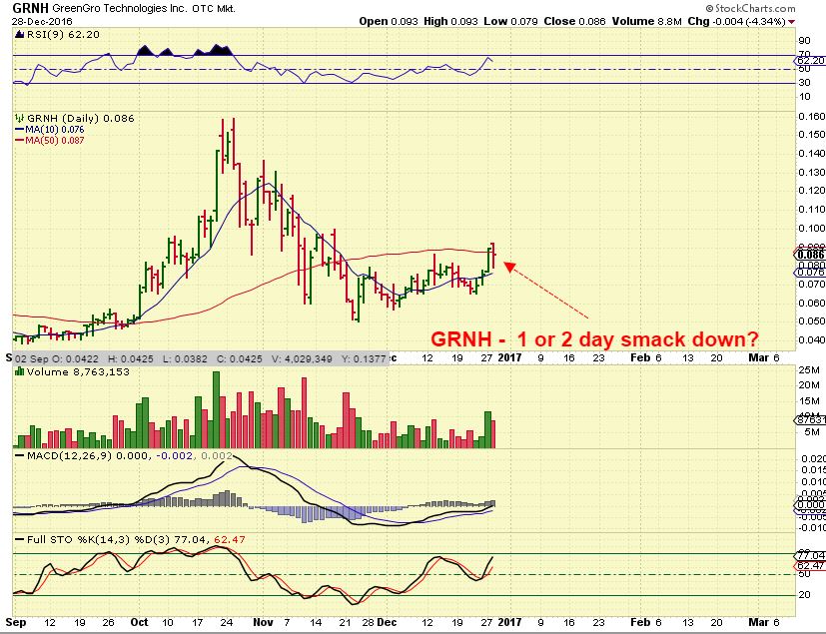826x634 pixels.
Task: Click the Chg -0.004 (-4.34%) value
Action: [737, 22]
